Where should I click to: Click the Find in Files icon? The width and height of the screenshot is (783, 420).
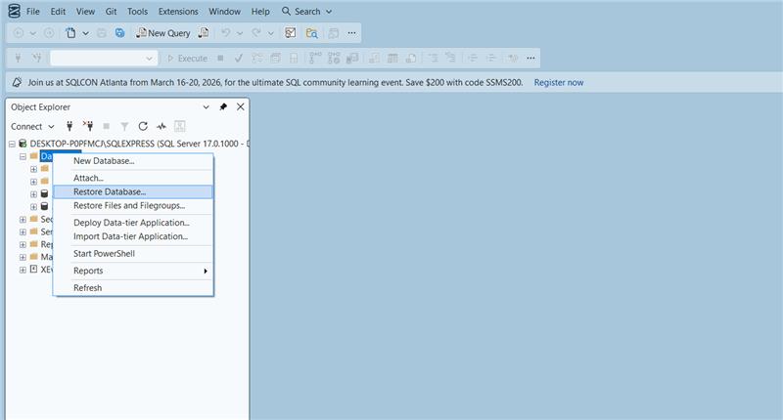(x=312, y=32)
